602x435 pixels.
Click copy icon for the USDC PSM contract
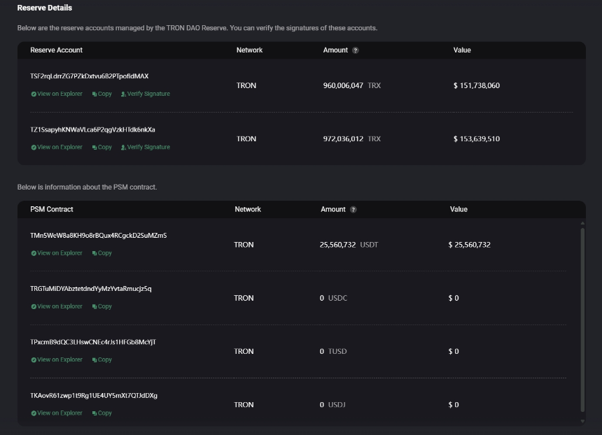tap(94, 306)
